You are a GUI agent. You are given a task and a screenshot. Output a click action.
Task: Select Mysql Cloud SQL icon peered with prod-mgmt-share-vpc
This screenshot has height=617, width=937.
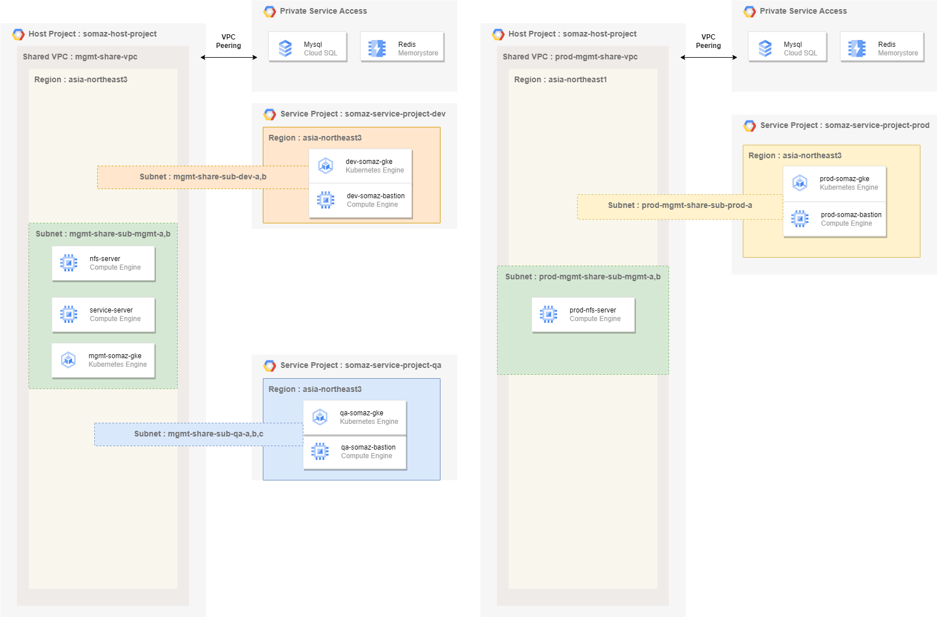tap(765, 49)
